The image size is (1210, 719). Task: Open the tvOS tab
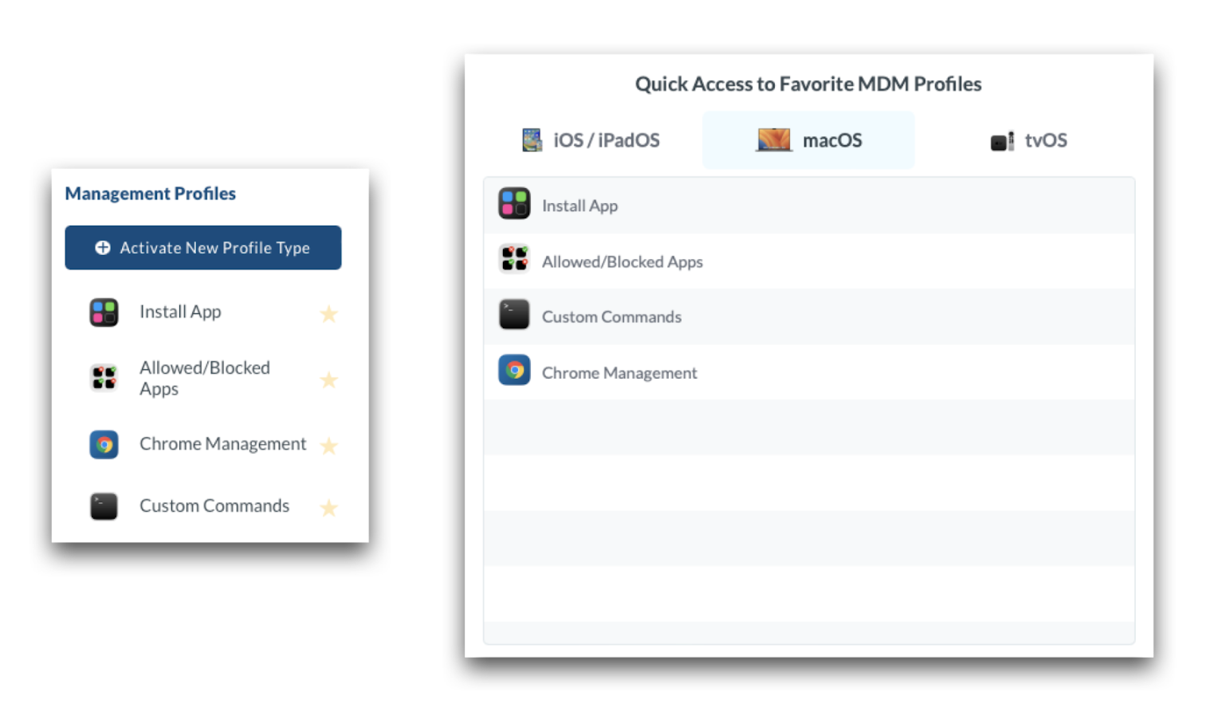click(x=1028, y=140)
